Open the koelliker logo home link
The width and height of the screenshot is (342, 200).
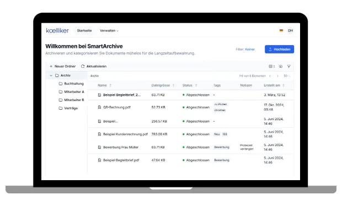pyautogui.click(x=57, y=30)
